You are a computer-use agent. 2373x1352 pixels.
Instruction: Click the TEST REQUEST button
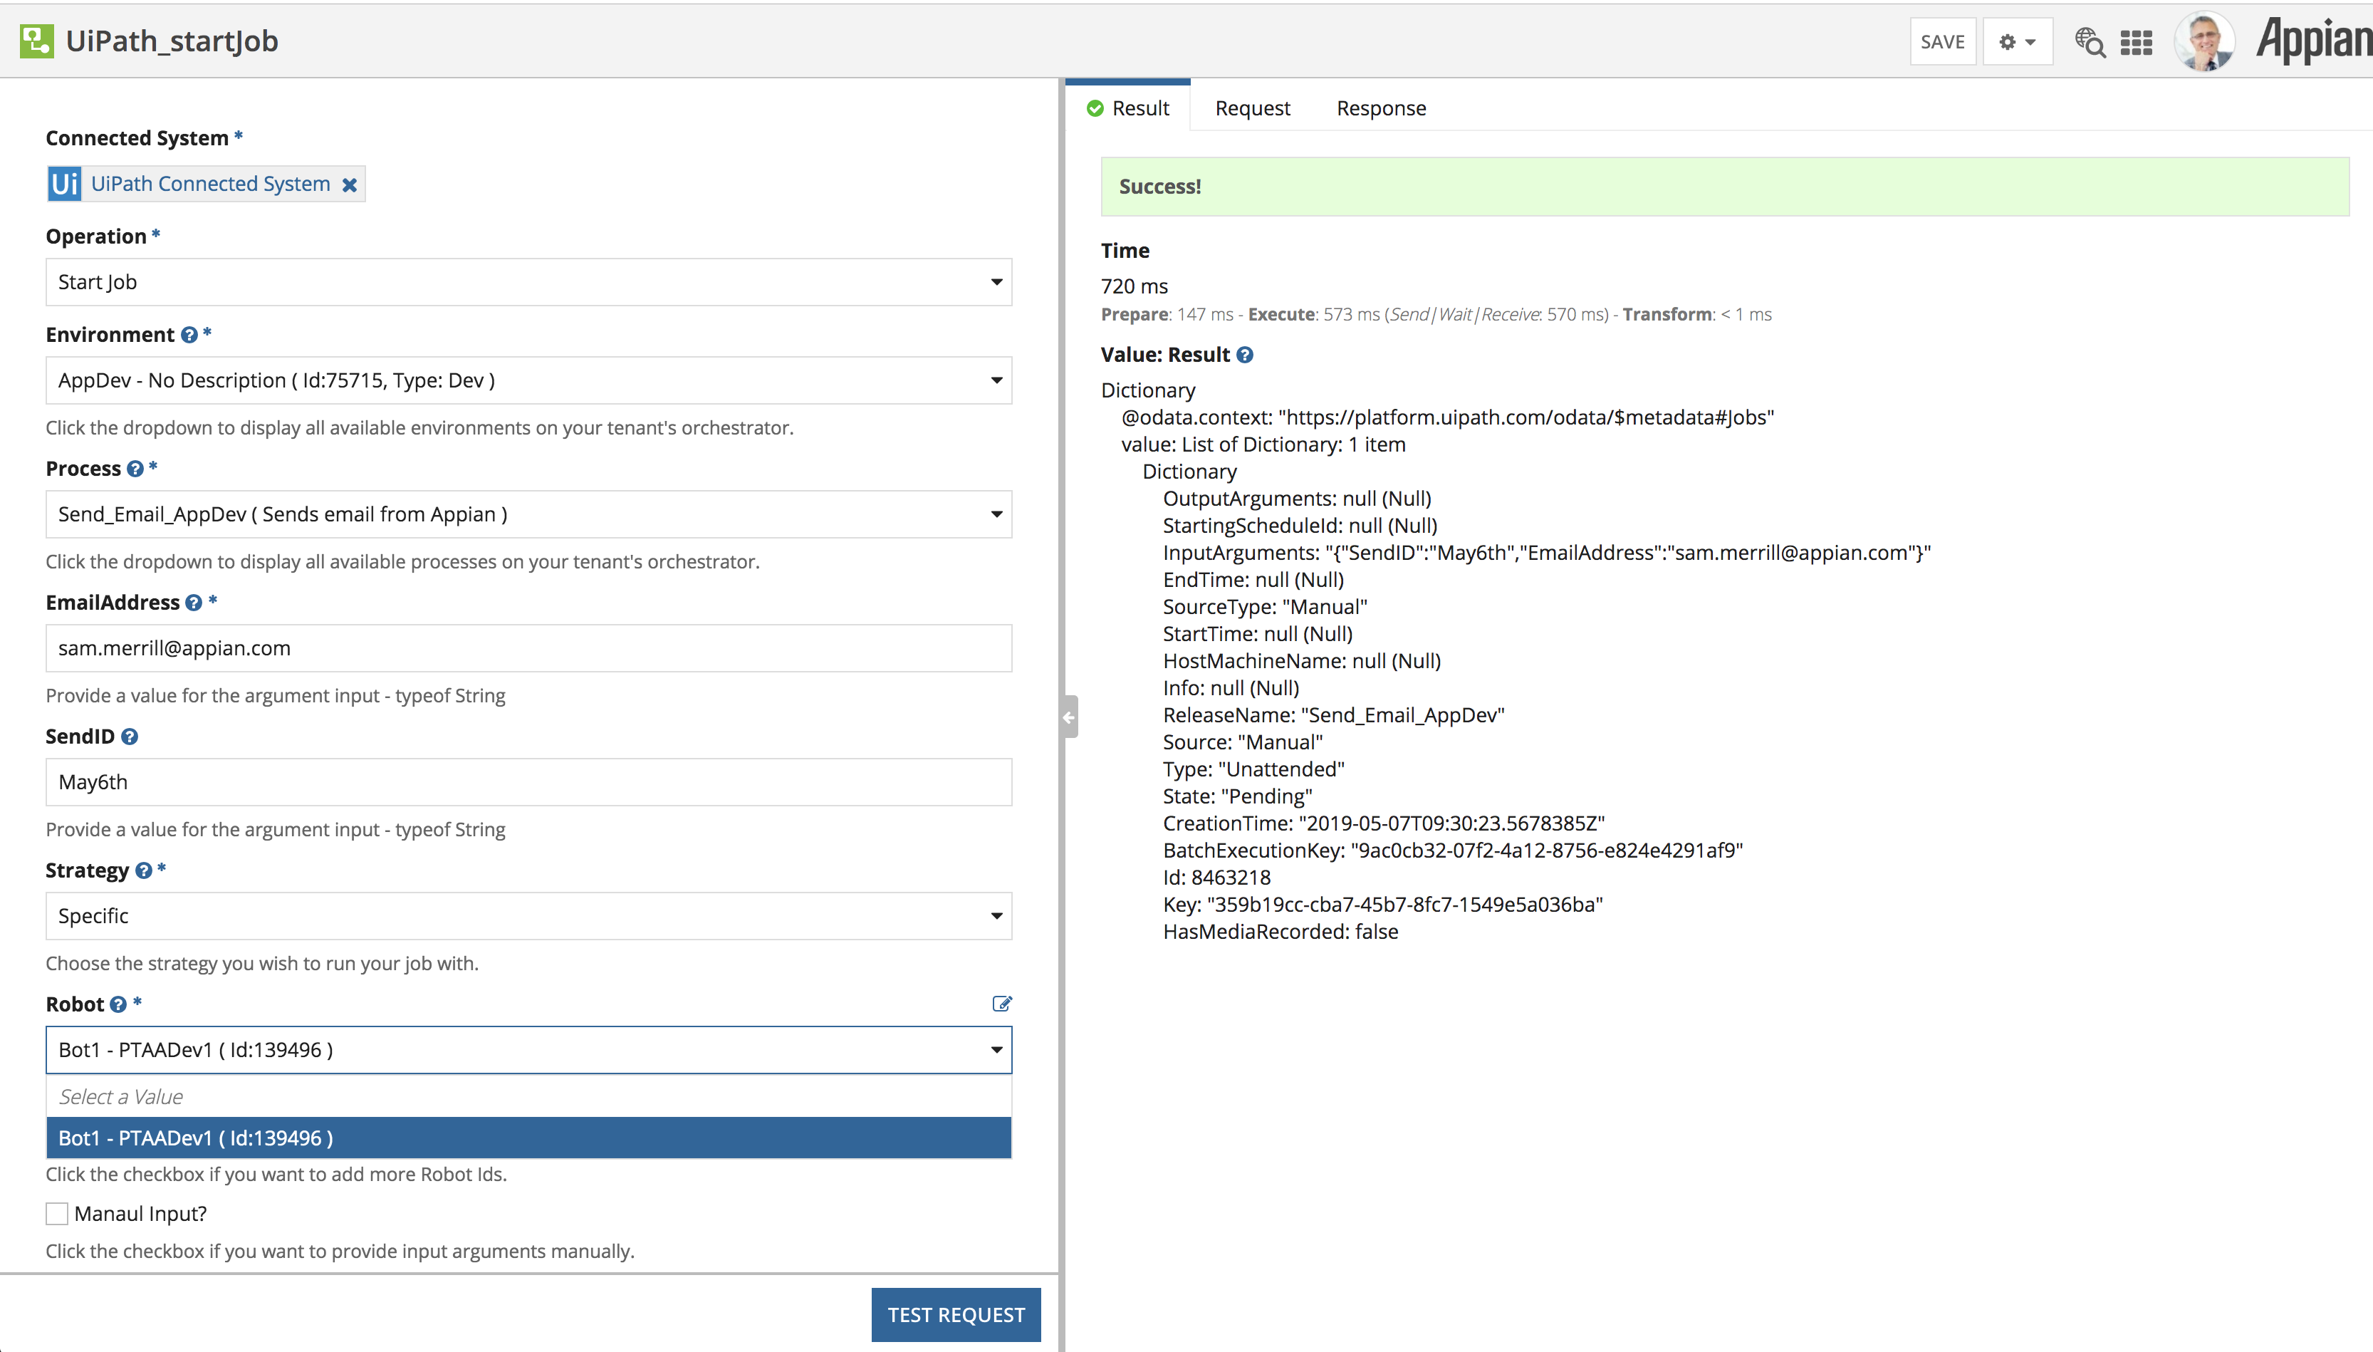click(956, 1315)
